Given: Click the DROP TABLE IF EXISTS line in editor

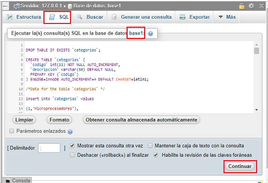Looking at the screenshot, I should click(63, 50).
